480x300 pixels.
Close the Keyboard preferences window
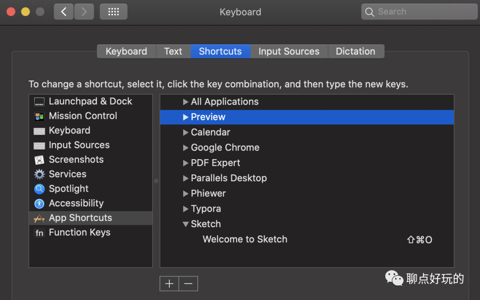click(x=11, y=12)
